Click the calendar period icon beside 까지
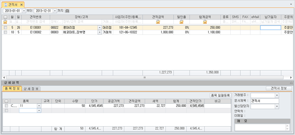295x135 pixels. (x=67, y=11)
